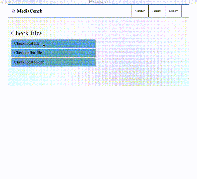Click the MediaConch shell logo icon

pos(13,11)
